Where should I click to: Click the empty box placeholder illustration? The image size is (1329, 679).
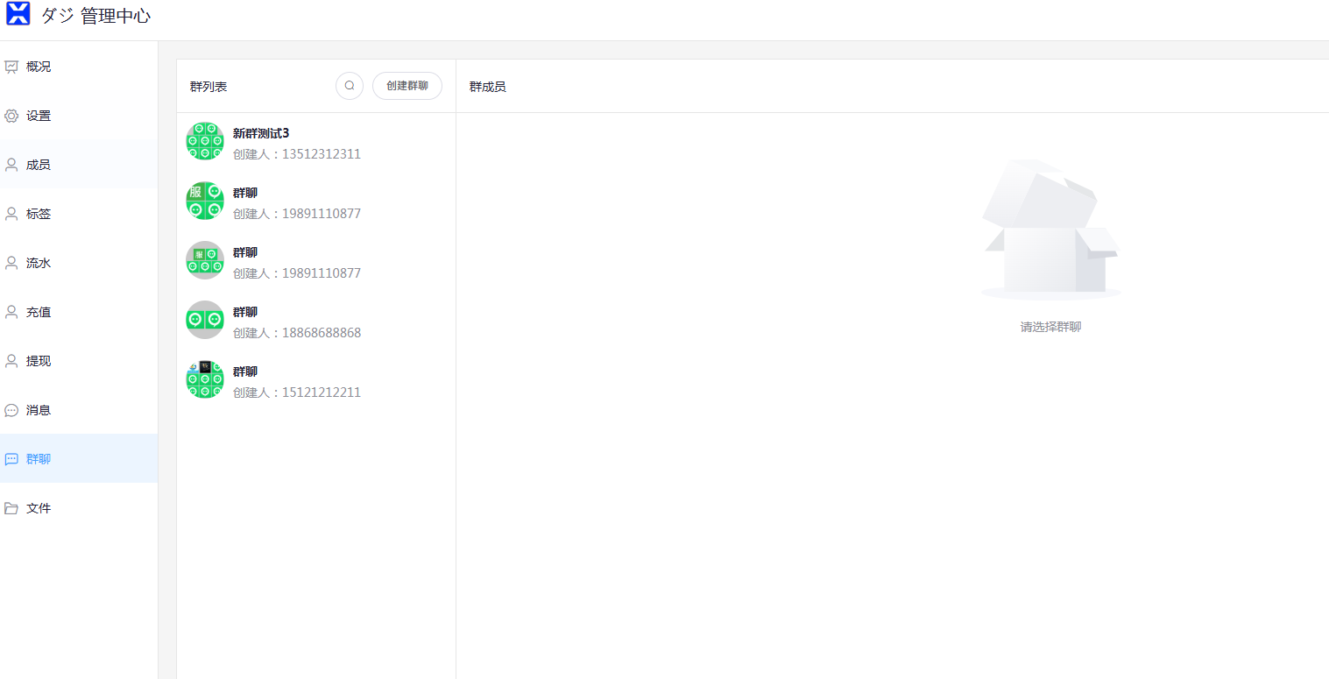pos(1050,230)
